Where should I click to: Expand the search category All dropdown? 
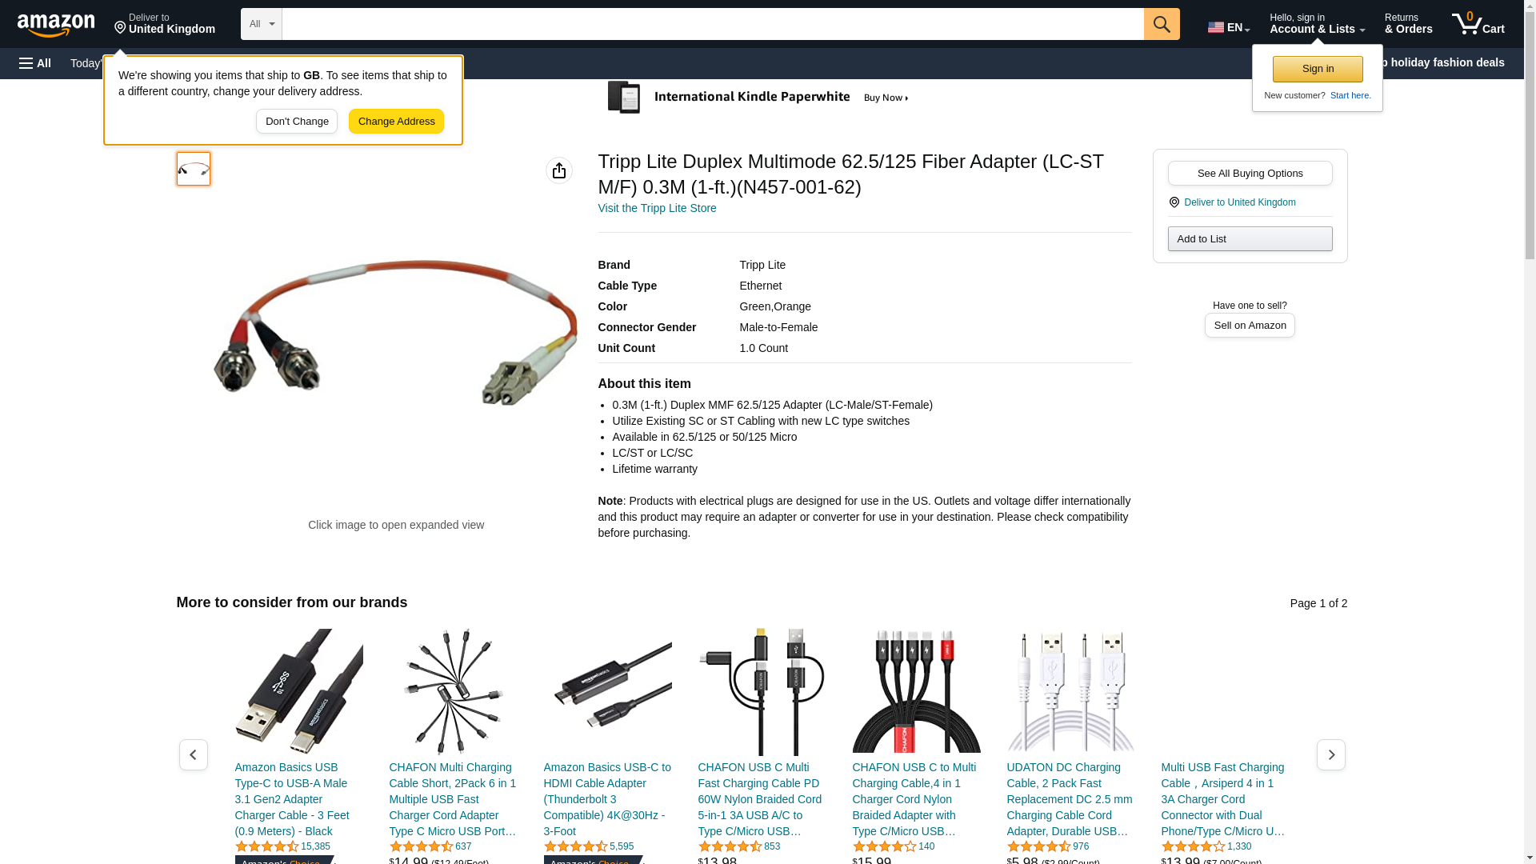(261, 24)
